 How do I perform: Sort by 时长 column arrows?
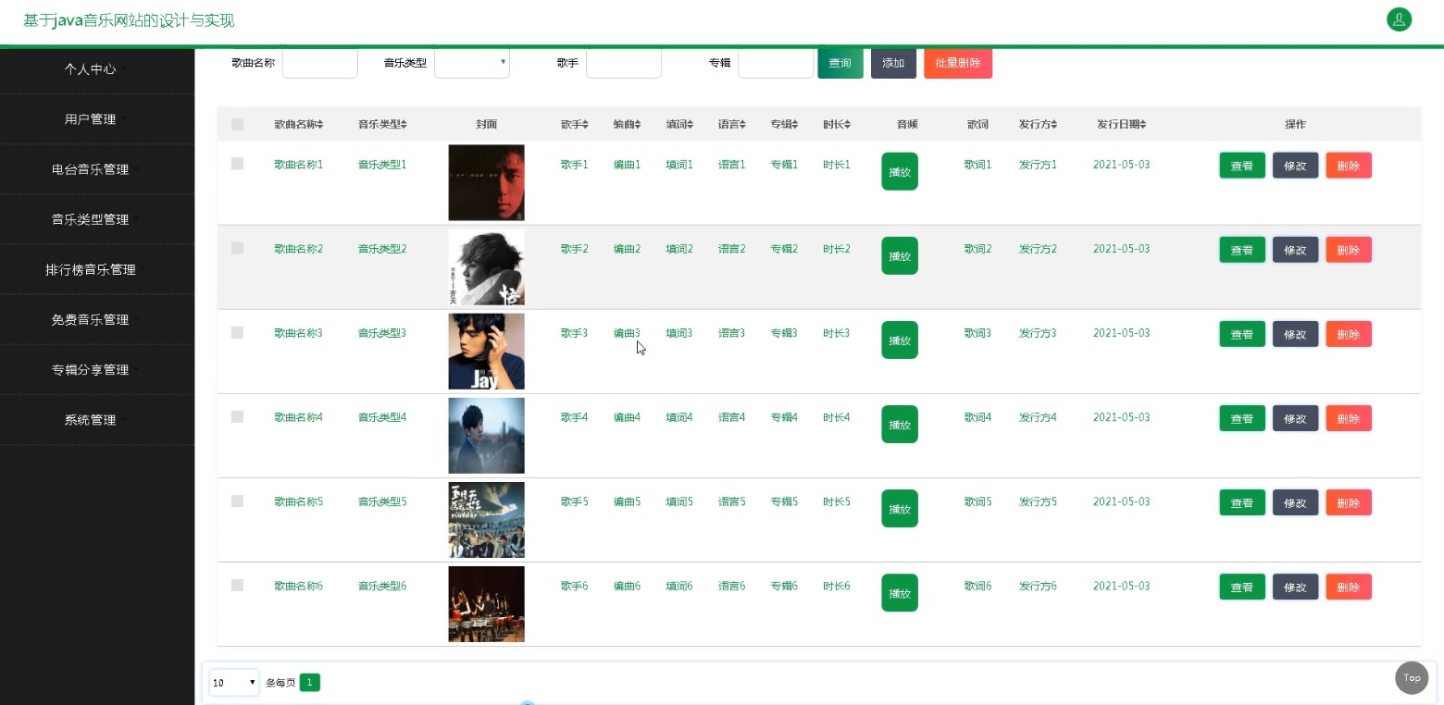[x=848, y=125]
